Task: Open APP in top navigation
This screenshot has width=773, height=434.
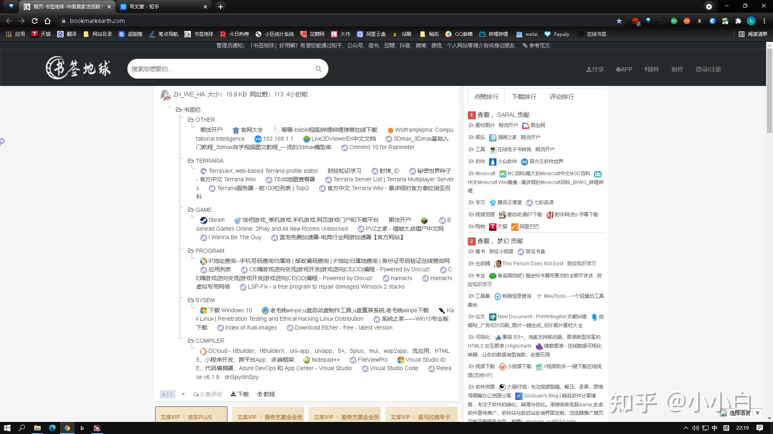Action: pos(624,70)
